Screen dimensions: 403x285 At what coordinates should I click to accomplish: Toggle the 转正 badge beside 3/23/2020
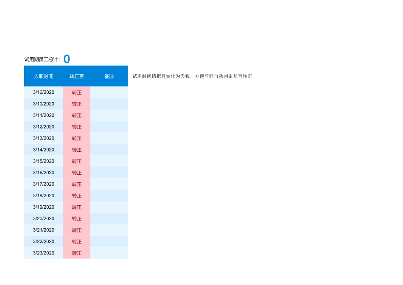(77, 253)
